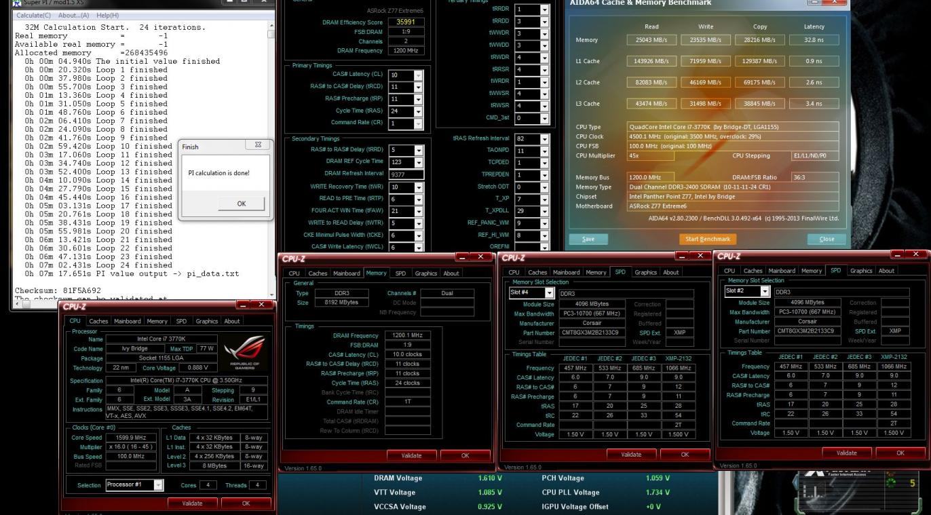
Task: Click the CPU PLL Voltage 1.734 V reading
Action: point(658,493)
